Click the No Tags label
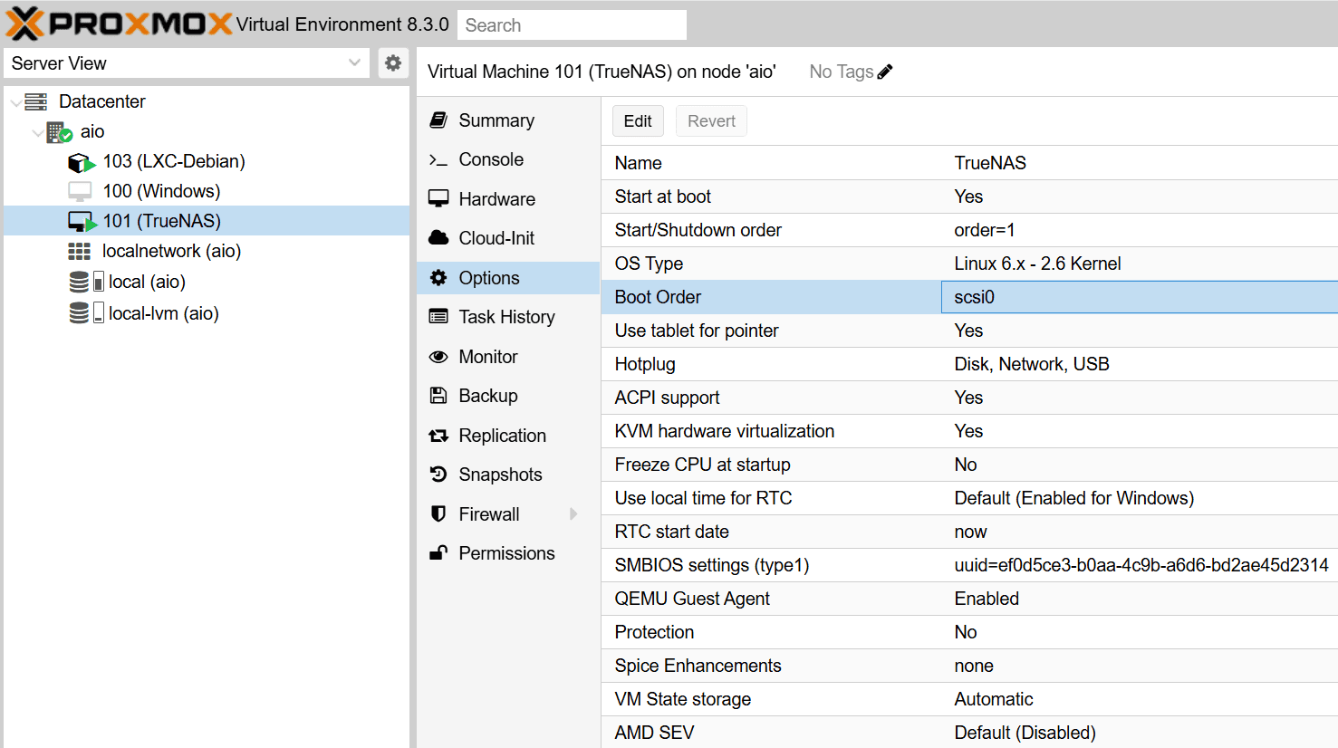 842,72
